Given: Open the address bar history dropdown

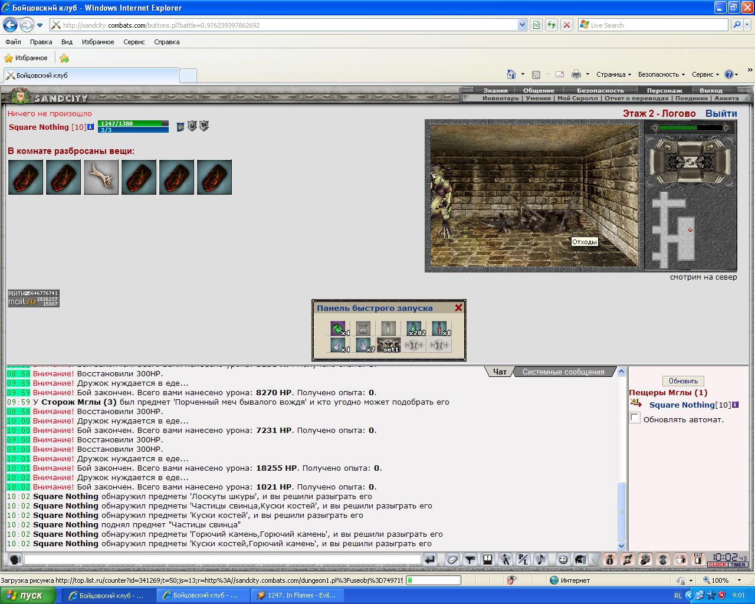Looking at the screenshot, I should click(x=522, y=25).
